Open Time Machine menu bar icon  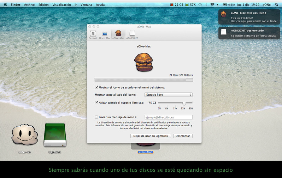[200, 5]
